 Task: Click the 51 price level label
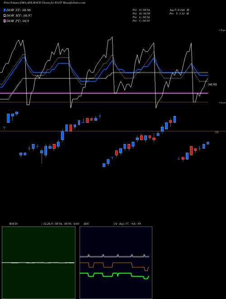[217, 132]
